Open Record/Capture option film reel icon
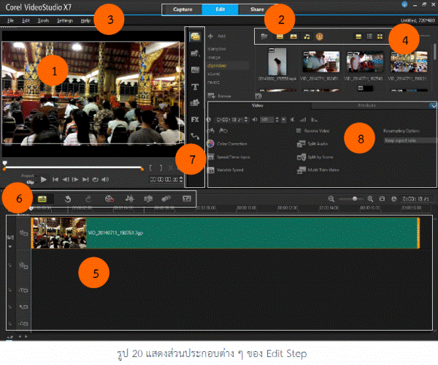The height and width of the screenshot is (365, 438). [109, 199]
